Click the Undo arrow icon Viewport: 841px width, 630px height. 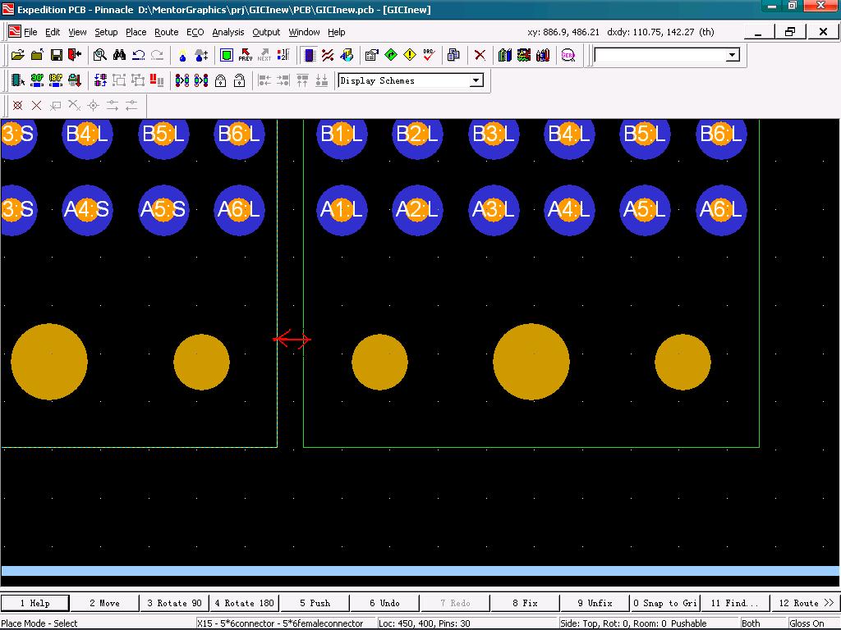138,55
